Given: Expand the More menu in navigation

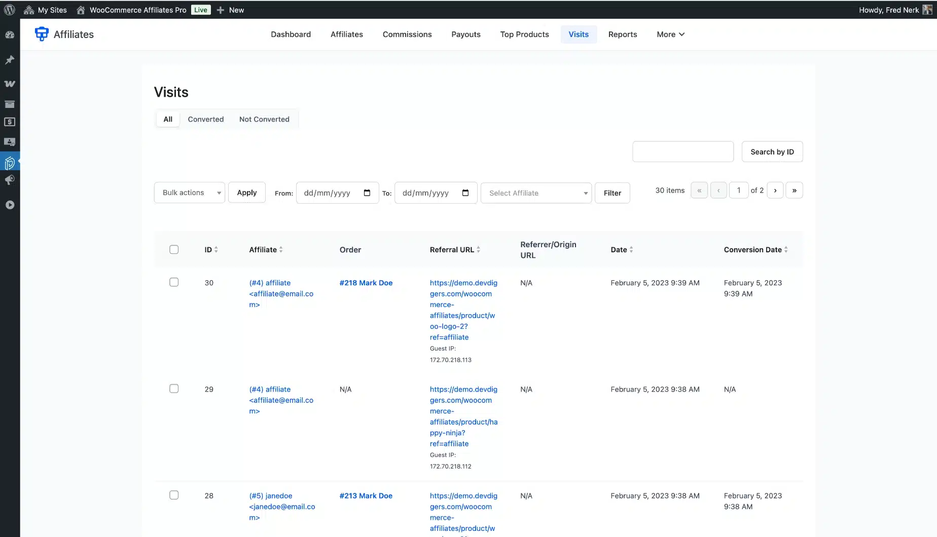Looking at the screenshot, I should coord(670,34).
